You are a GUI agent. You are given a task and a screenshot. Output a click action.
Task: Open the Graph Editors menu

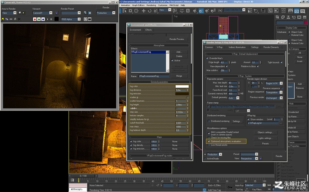pos(138,5)
